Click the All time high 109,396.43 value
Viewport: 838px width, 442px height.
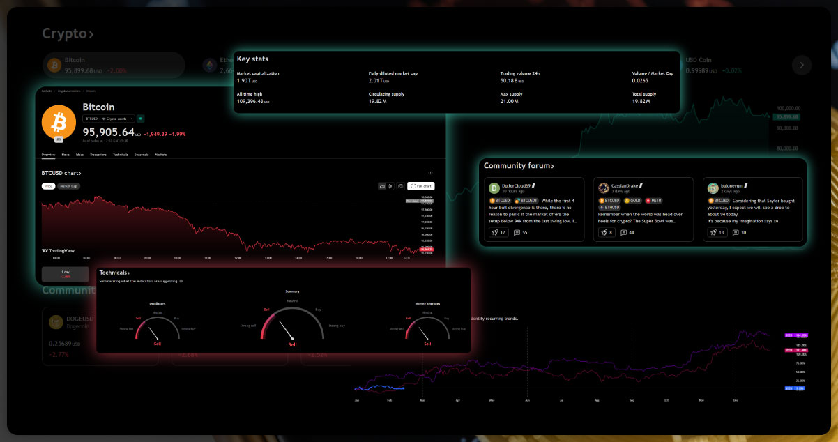coord(253,101)
